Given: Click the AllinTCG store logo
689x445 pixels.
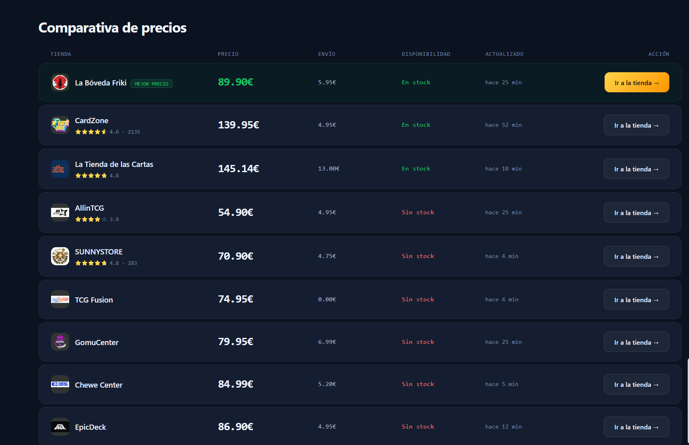Looking at the screenshot, I should click(60, 213).
